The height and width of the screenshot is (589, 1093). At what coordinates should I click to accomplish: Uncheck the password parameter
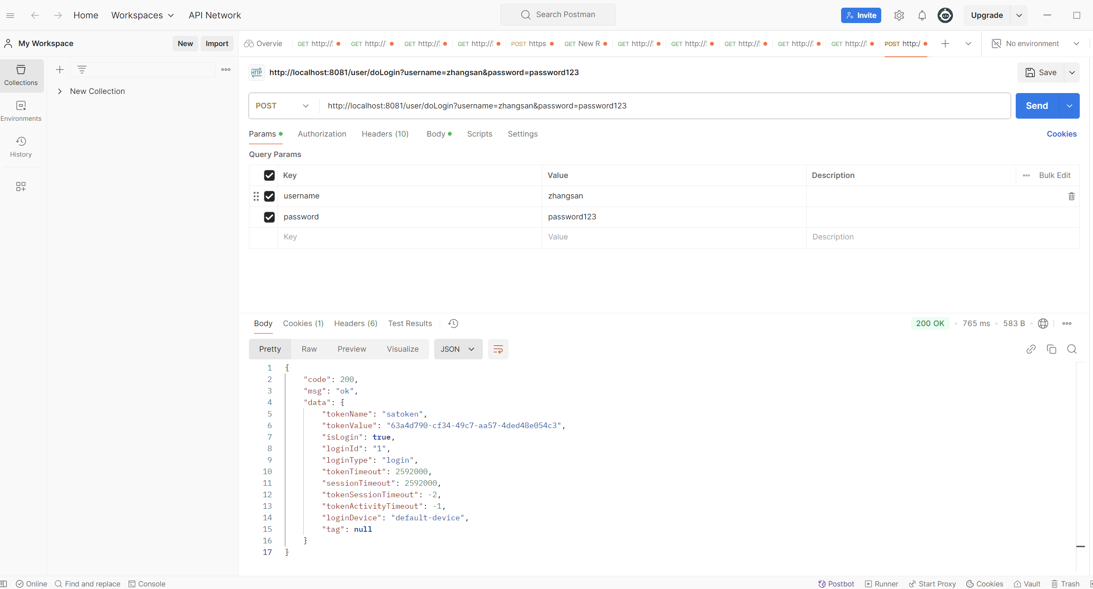[x=269, y=217]
